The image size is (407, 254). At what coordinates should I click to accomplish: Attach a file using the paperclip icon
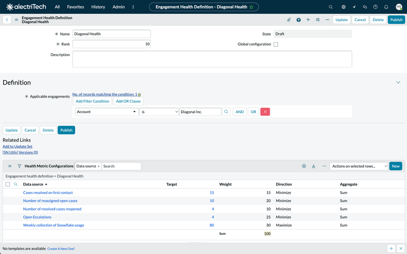(x=289, y=20)
